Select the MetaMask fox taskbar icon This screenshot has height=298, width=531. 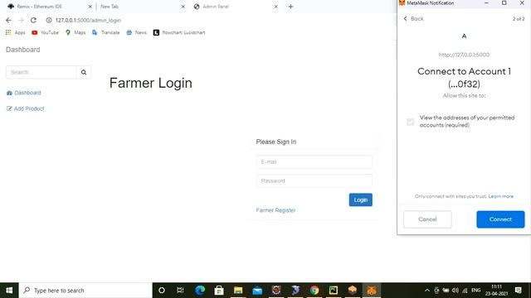(372, 291)
